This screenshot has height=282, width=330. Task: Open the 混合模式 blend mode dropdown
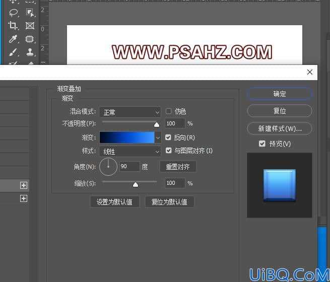click(x=130, y=112)
